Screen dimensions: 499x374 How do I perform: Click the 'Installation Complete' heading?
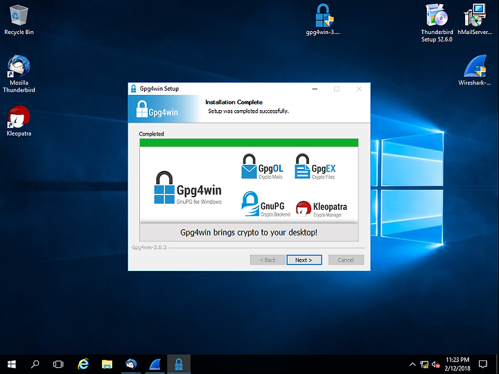pyautogui.click(x=234, y=102)
